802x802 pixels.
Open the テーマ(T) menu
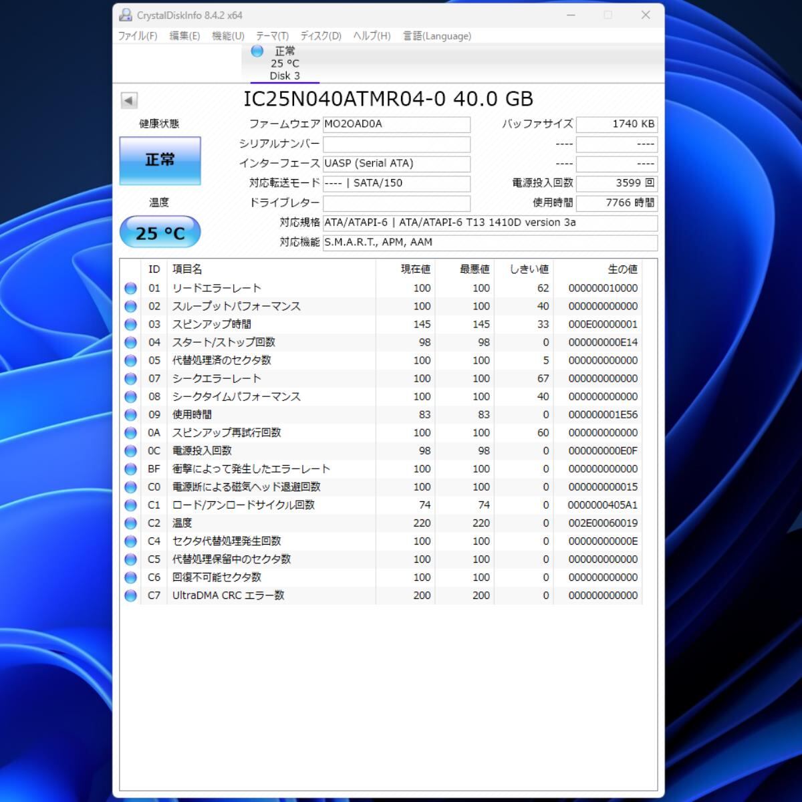point(272,36)
